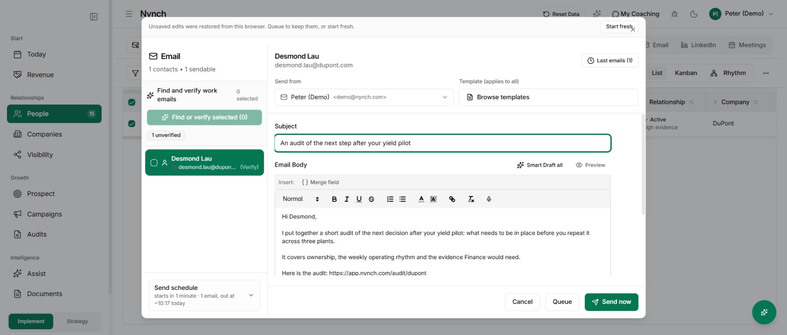787x335 pixels.
Task: Toggle bold formatting in email editor
Action: click(334, 199)
